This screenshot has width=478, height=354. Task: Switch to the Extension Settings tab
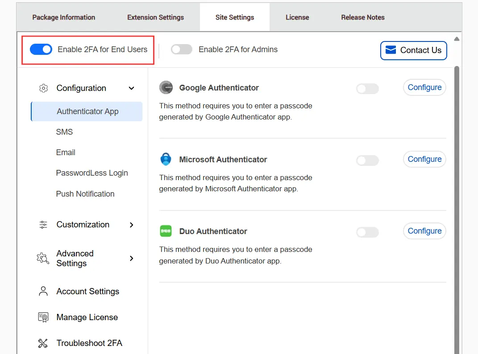(x=155, y=17)
